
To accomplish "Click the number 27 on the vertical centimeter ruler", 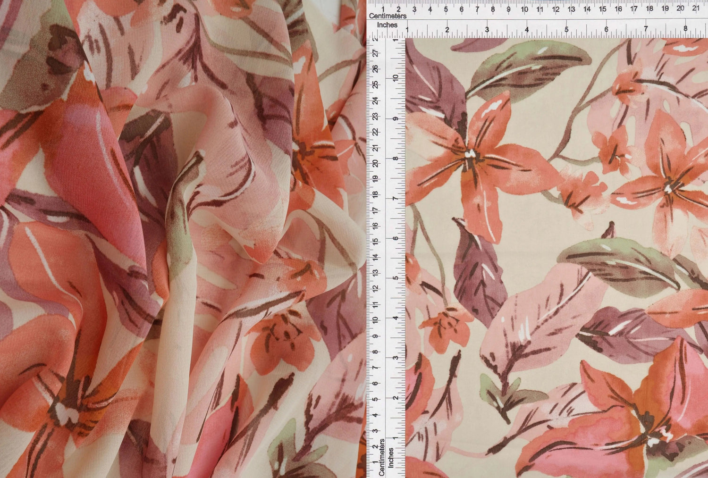I will pyautogui.click(x=375, y=54).
